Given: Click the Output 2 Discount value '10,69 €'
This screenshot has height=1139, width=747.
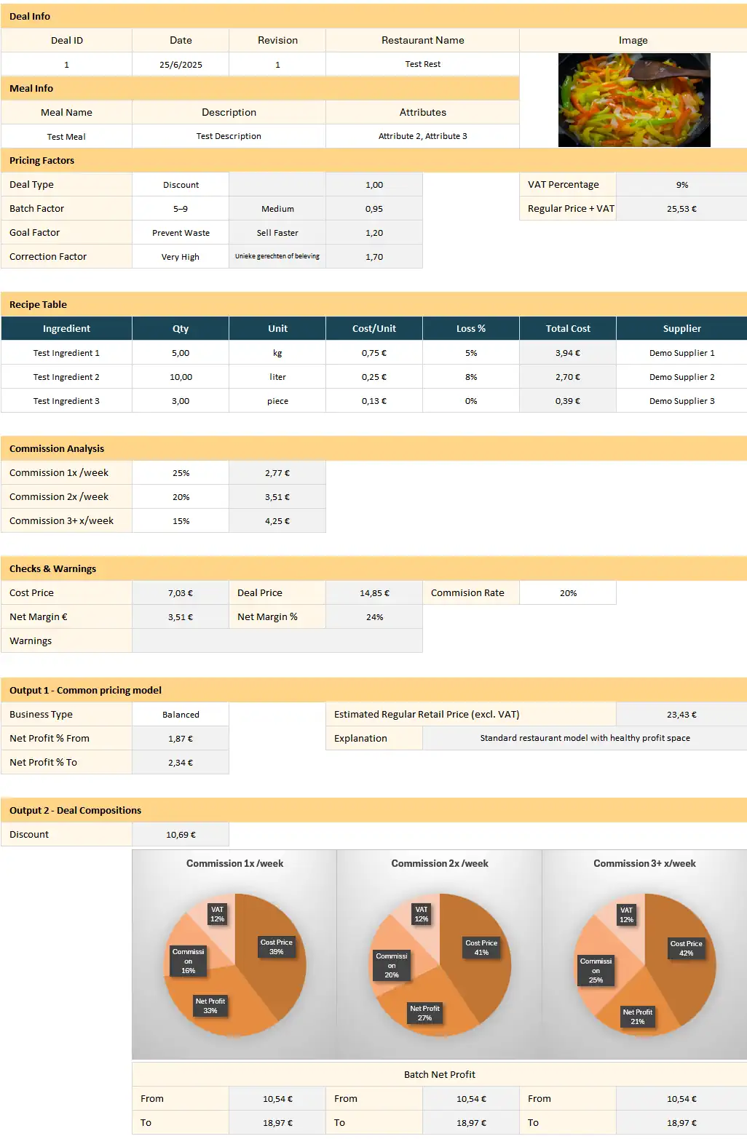Looking at the screenshot, I should pyautogui.click(x=181, y=835).
